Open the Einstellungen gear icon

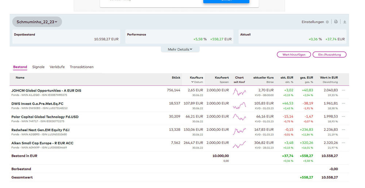click(x=327, y=22)
